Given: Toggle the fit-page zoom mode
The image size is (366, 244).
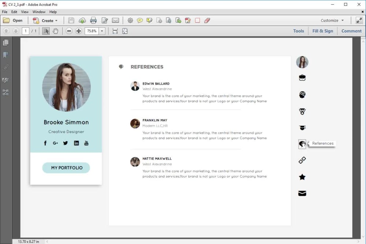Looking at the screenshot, I should (x=125, y=31).
